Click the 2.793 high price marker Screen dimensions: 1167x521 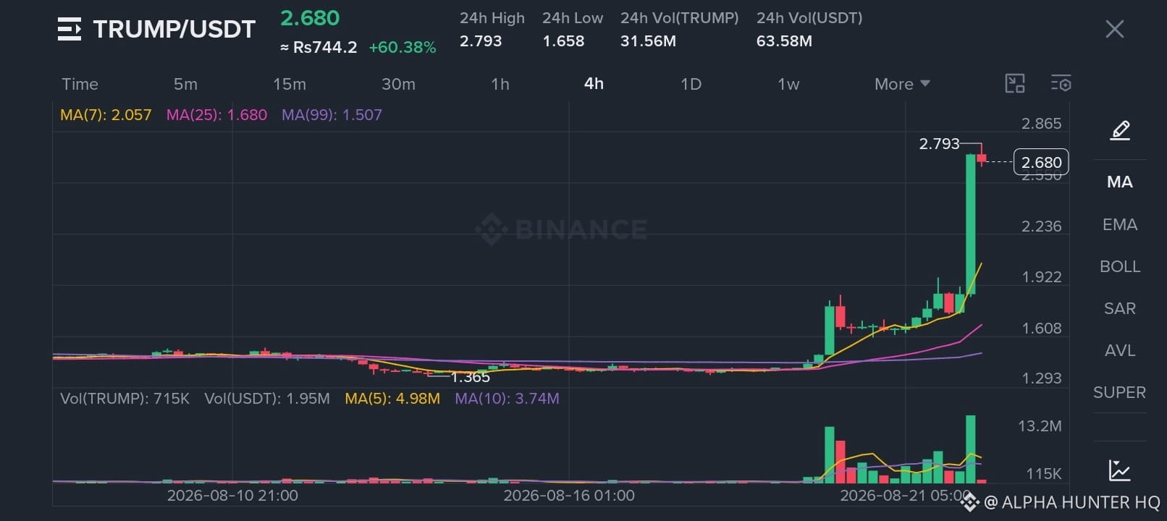(939, 144)
